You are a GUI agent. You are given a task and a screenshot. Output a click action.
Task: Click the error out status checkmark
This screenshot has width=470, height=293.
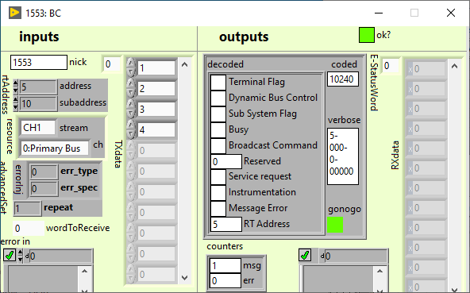point(305,255)
